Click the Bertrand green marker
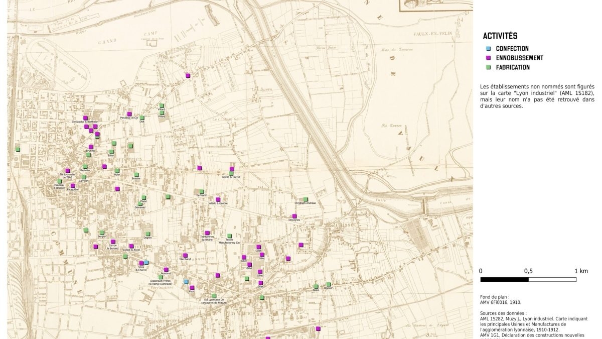Image resolution: width=602 pixels, height=339 pixels. click(201, 191)
